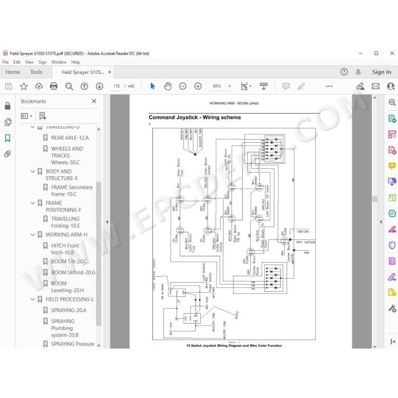Go to next page with down arrow
398x398 pixels.
[100, 86]
